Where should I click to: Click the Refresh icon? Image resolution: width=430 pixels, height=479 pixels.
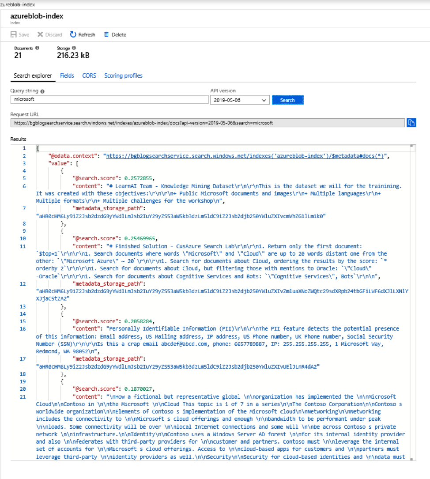[x=73, y=34]
